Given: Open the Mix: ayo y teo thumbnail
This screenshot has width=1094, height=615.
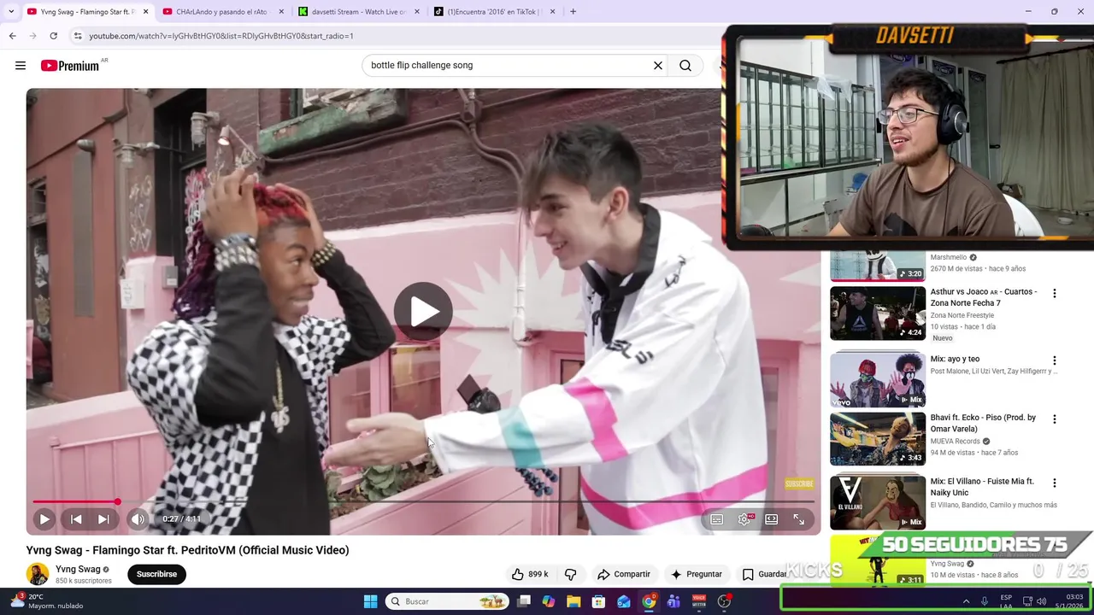Looking at the screenshot, I should click(878, 380).
